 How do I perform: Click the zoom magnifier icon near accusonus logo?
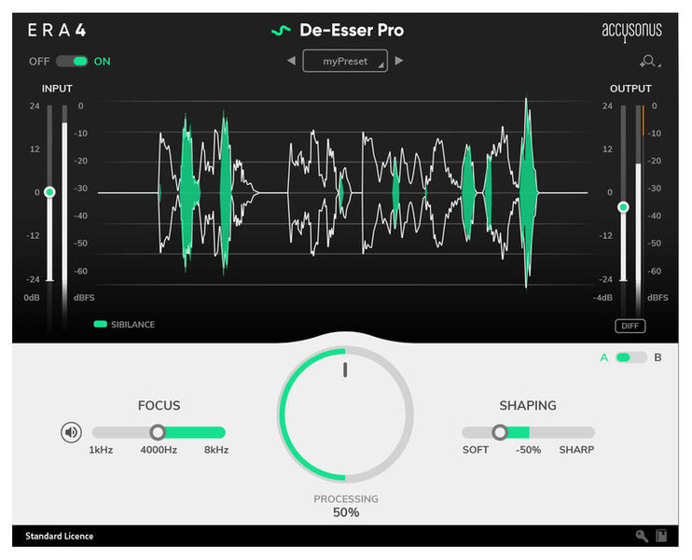point(649,61)
